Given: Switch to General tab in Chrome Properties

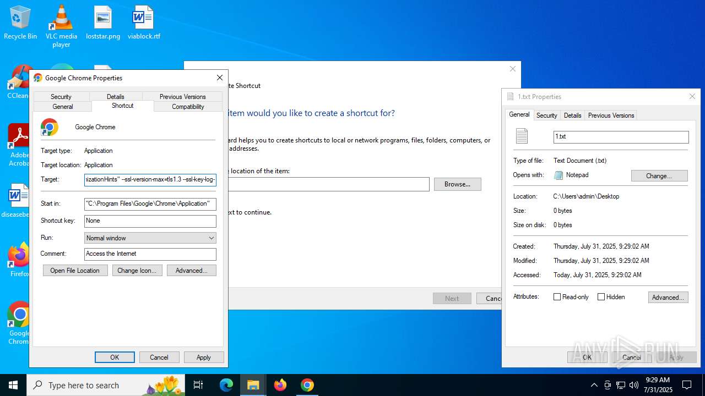Looking at the screenshot, I should point(63,107).
